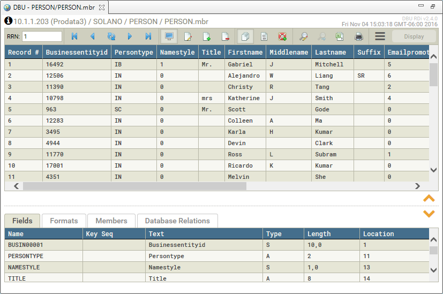Select cell with Businessentityid 16492
Screen dimensions: 443x294
[77, 64]
